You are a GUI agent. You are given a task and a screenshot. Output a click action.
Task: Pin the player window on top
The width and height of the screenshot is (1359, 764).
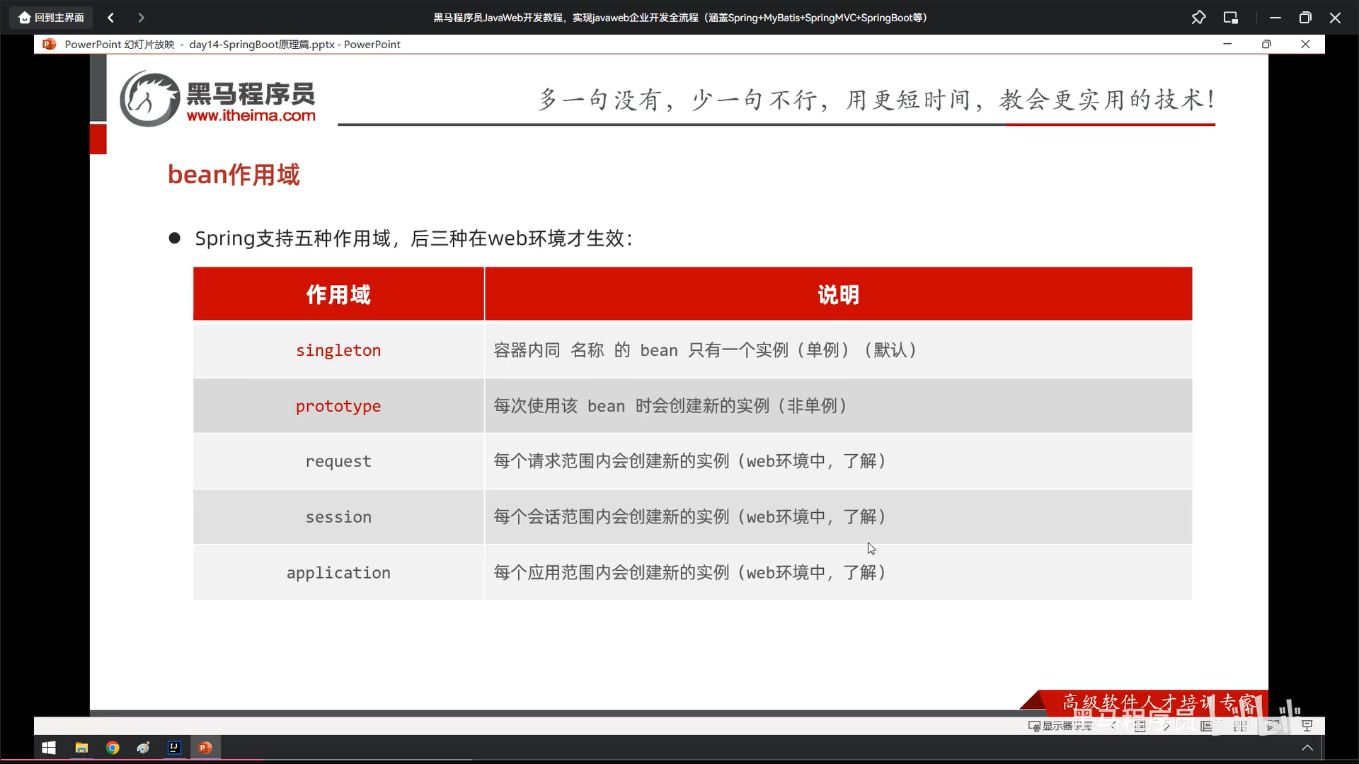(1198, 18)
